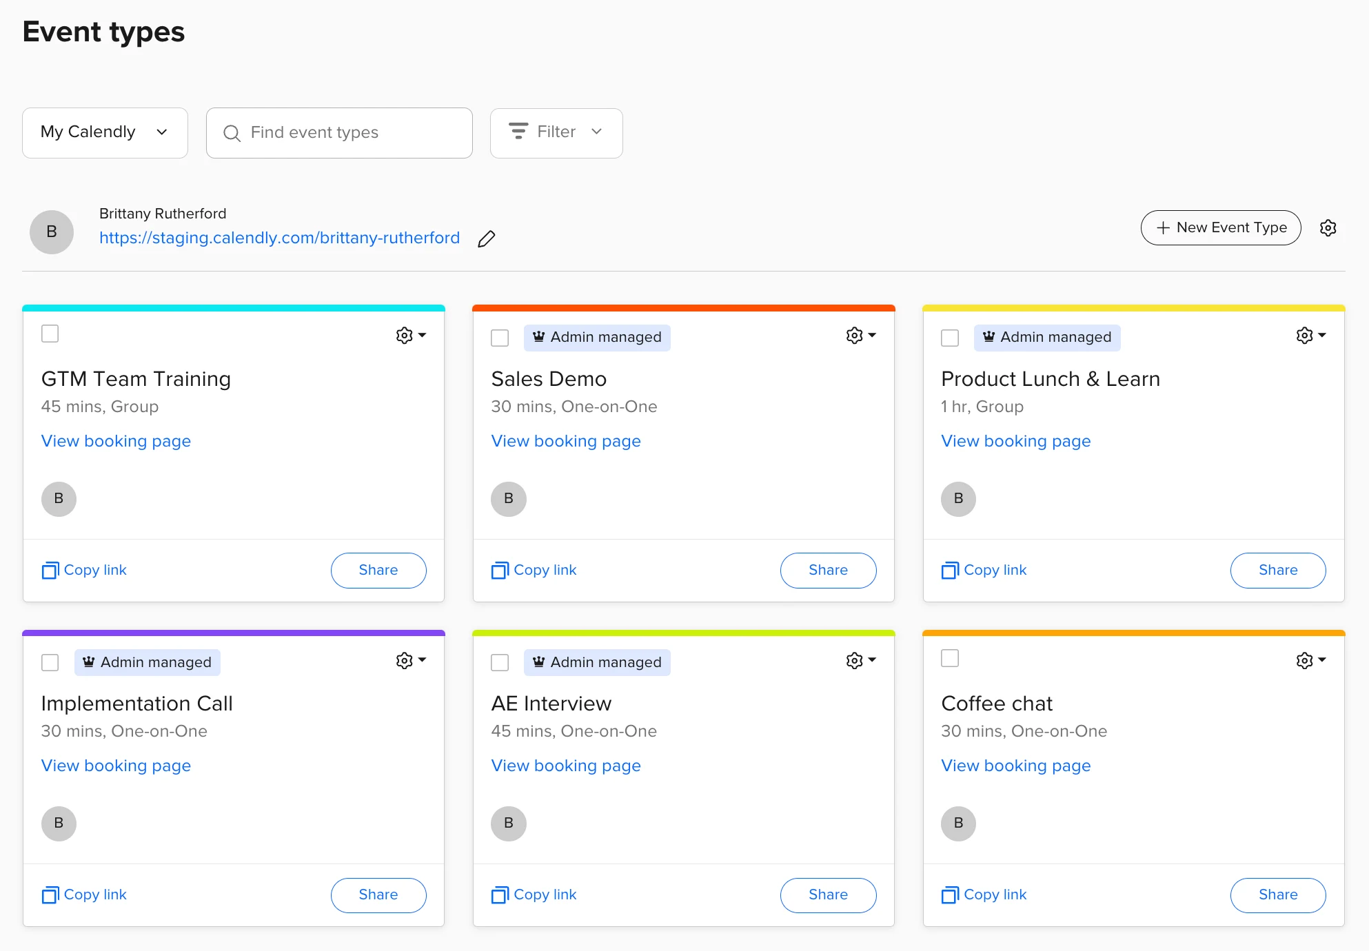Select the GTM Team Training checkbox
The width and height of the screenshot is (1369, 951).
click(50, 334)
